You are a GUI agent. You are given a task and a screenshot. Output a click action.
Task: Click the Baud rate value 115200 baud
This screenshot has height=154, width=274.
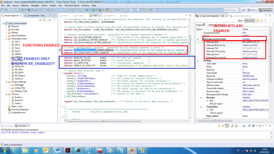pyautogui.click(x=248, y=76)
